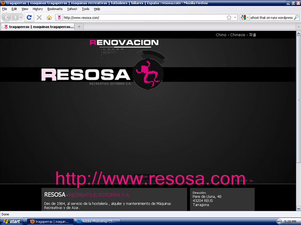Go forward with the Forward arrow button

pos(15,18)
